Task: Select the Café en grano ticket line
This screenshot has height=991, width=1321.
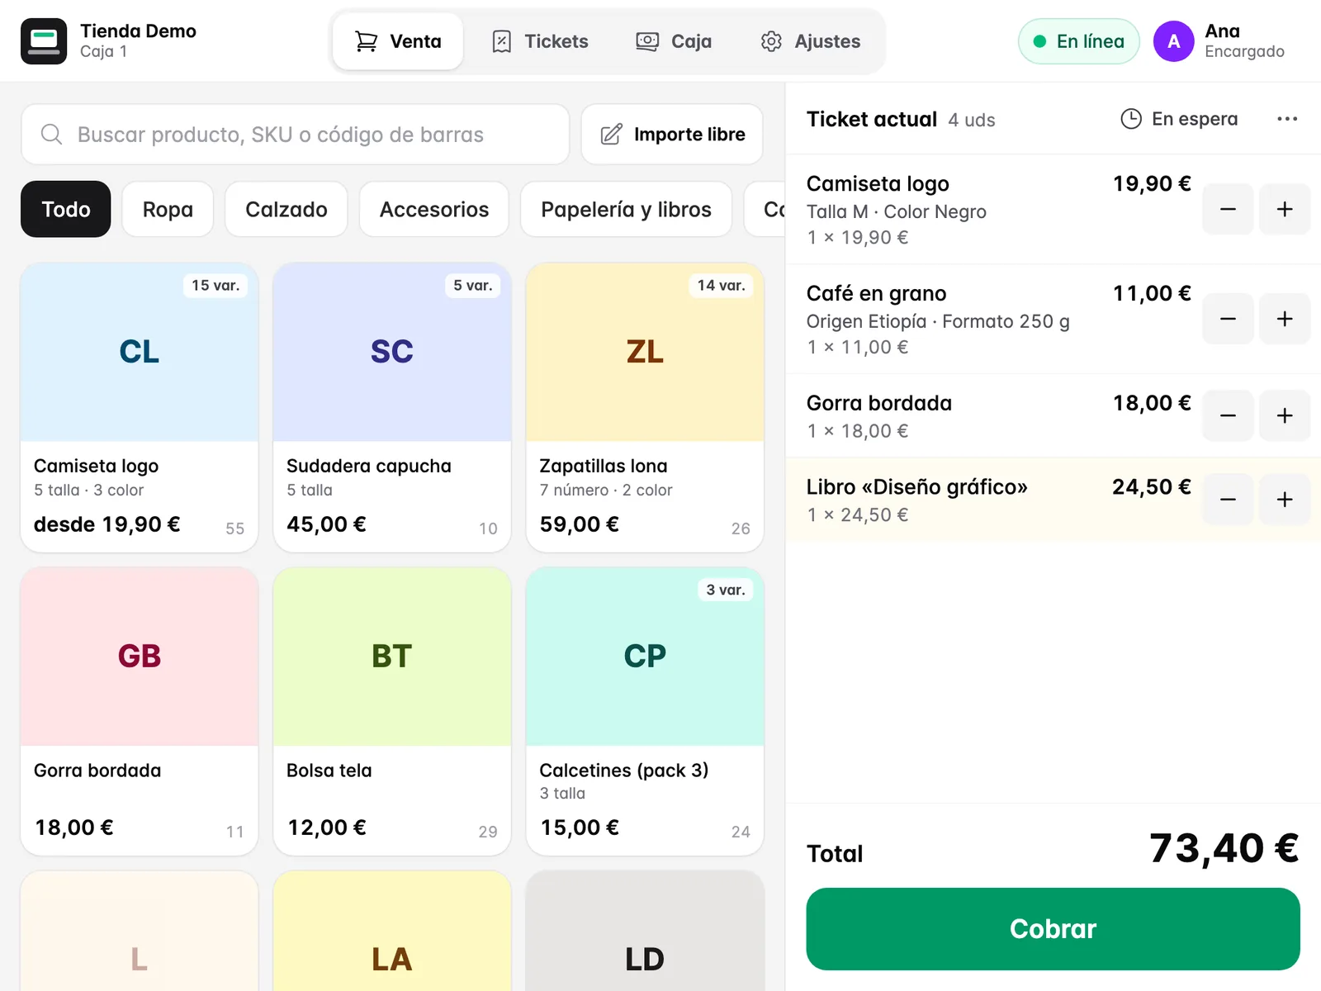Action: click(x=1053, y=319)
